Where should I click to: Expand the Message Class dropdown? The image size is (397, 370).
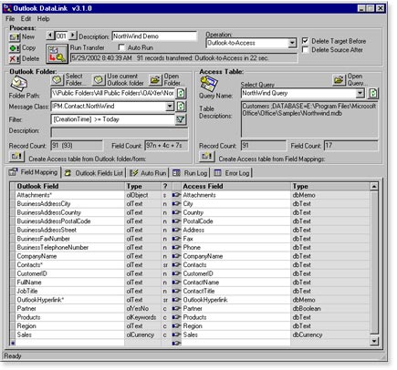[x=170, y=106]
